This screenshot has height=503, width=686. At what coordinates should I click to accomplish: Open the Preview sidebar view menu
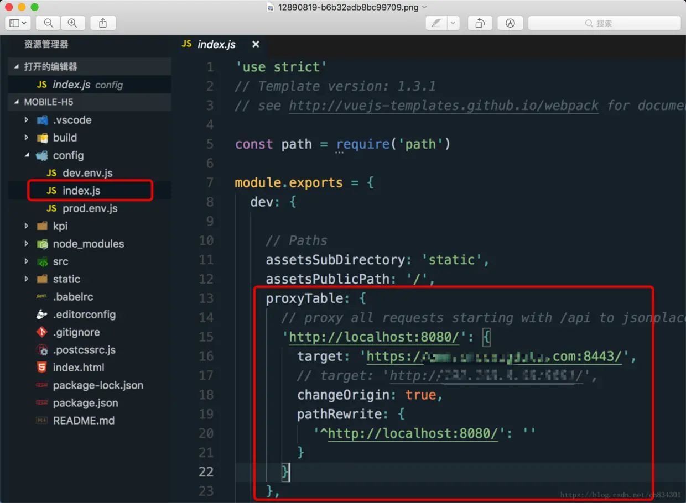click(18, 23)
